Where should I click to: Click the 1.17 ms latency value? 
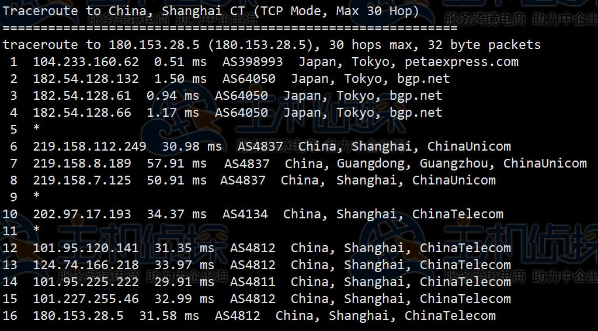tap(172, 113)
